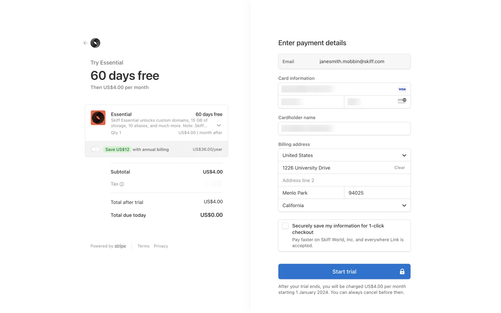The width and height of the screenshot is (501, 313).
Task: Click the Stripe logo in footer
Action: pos(120,246)
